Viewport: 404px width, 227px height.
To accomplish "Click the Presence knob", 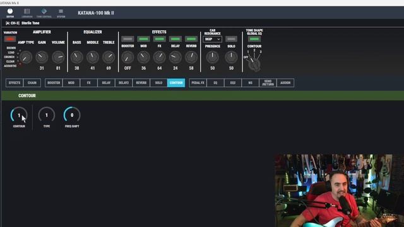I will click(x=212, y=57).
